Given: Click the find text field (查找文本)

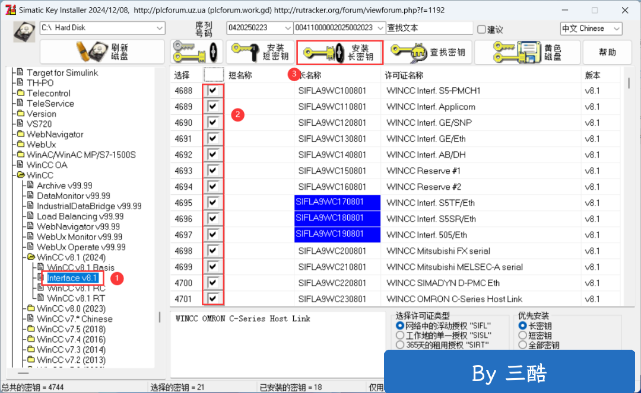Looking at the screenshot, I should (429, 28).
